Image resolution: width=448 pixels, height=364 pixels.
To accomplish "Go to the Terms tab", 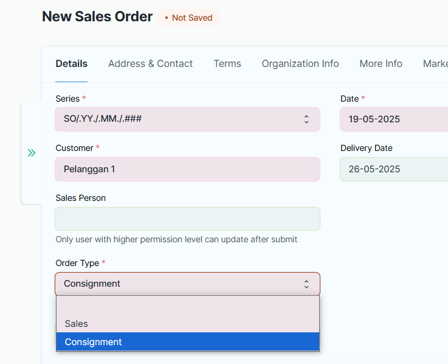I will pos(227,63).
